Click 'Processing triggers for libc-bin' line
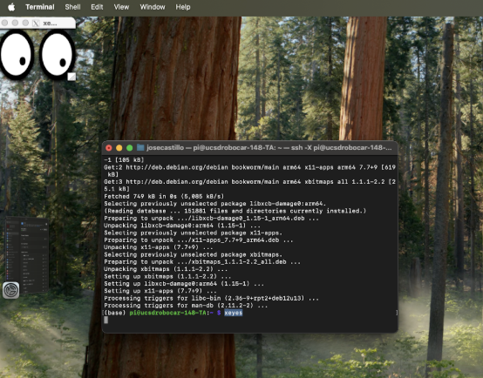Screen dimensions: 483x378 pyautogui.click(x=211, y=298)
